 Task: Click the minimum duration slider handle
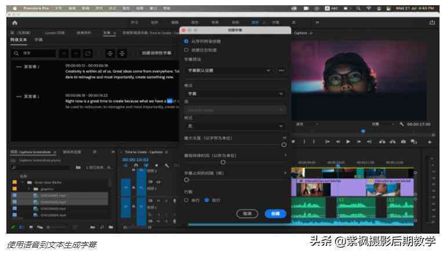click(223, 162)
